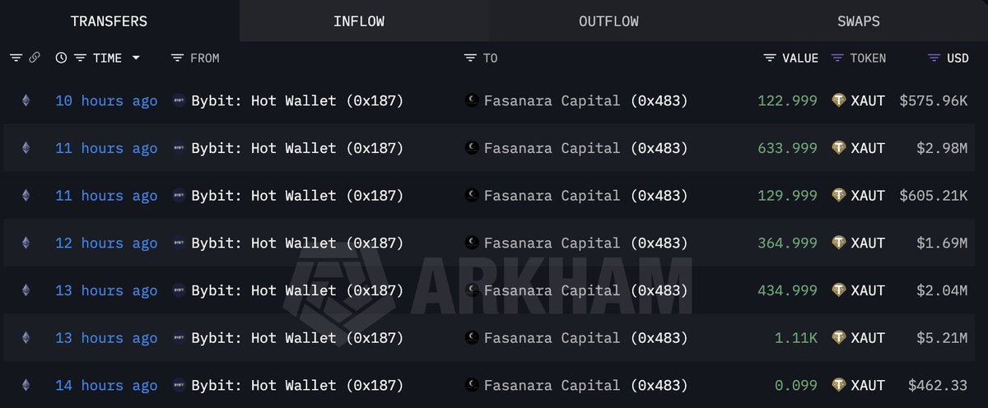Open the OUTFLOW tab
Screen dimensions: 988x408
coord(608,21)
